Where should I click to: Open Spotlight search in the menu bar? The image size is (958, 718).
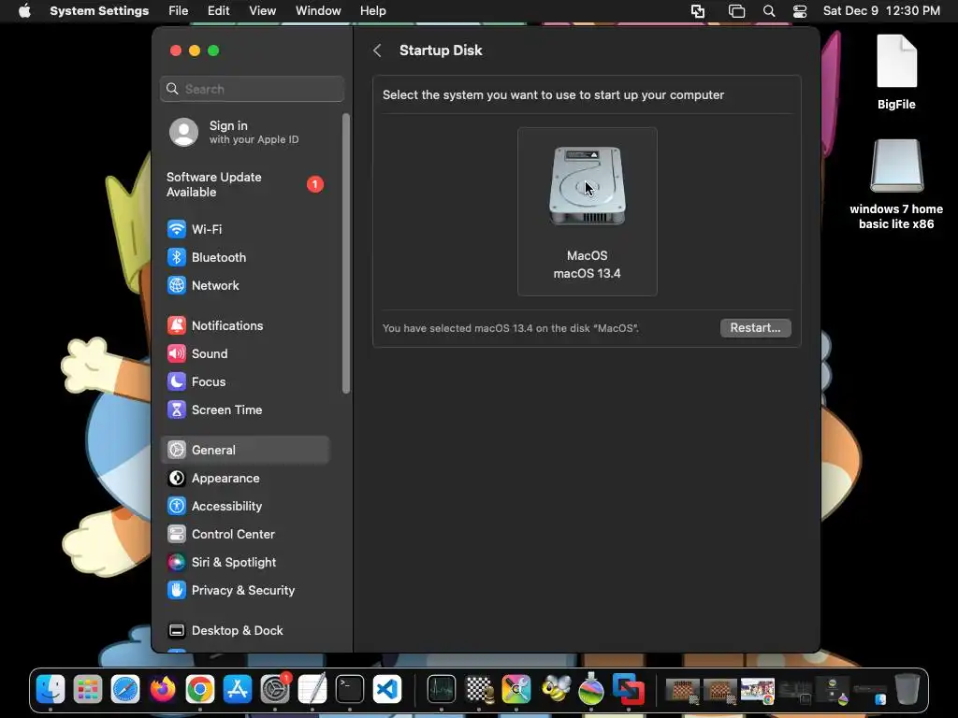[x=769, y=11]
